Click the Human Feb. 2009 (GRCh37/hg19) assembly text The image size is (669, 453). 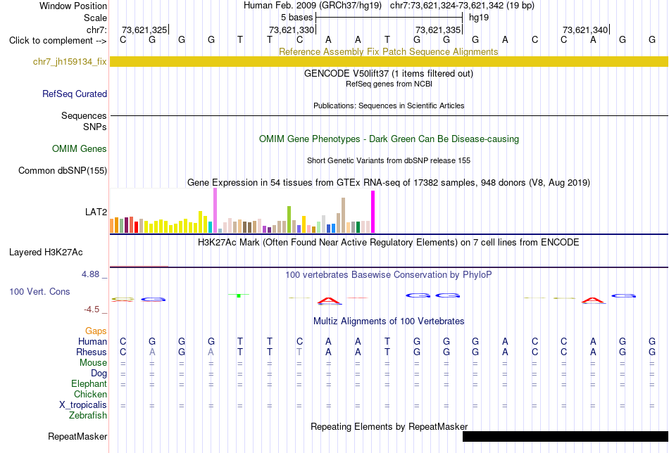[x=313, y=6]
